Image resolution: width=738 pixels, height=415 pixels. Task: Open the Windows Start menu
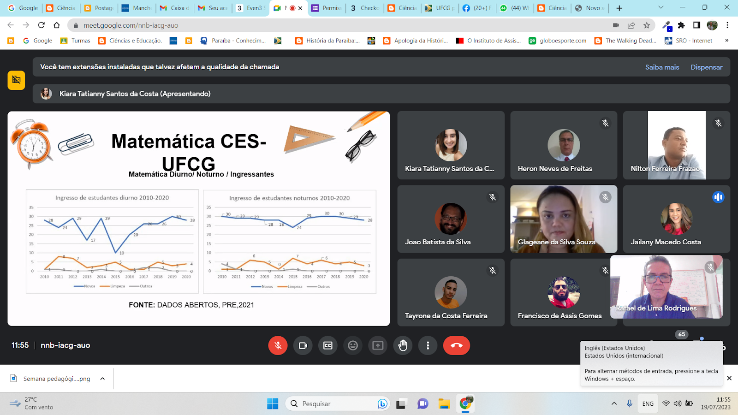273,404
